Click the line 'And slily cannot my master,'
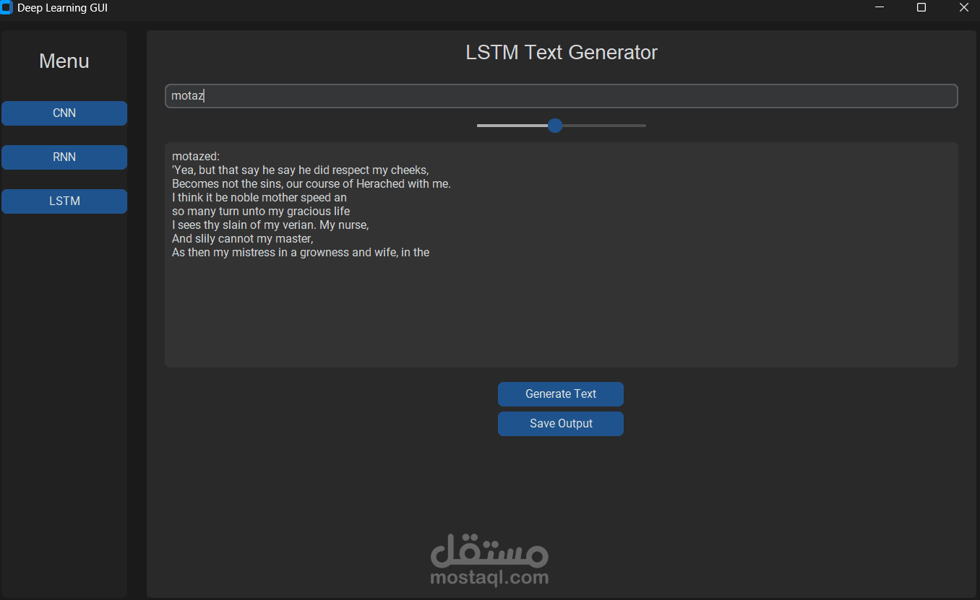This screenshot has width=980, height=600. pyautogui.click(x=243, y=239)
